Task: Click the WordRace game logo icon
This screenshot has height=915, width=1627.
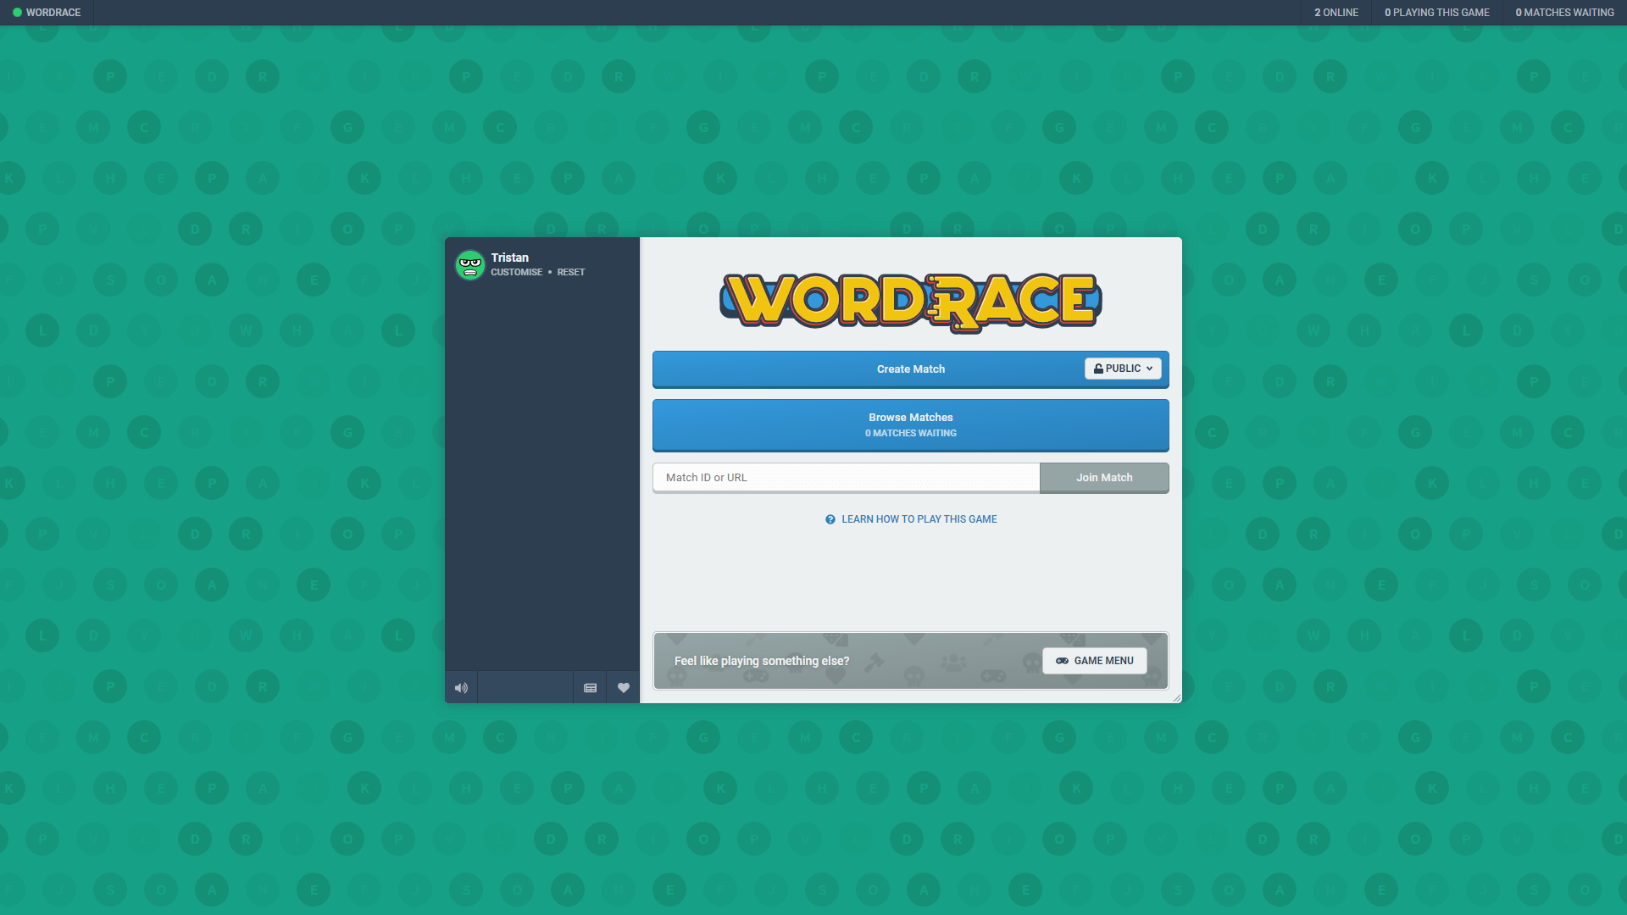Action: click(x=911, y=299)
